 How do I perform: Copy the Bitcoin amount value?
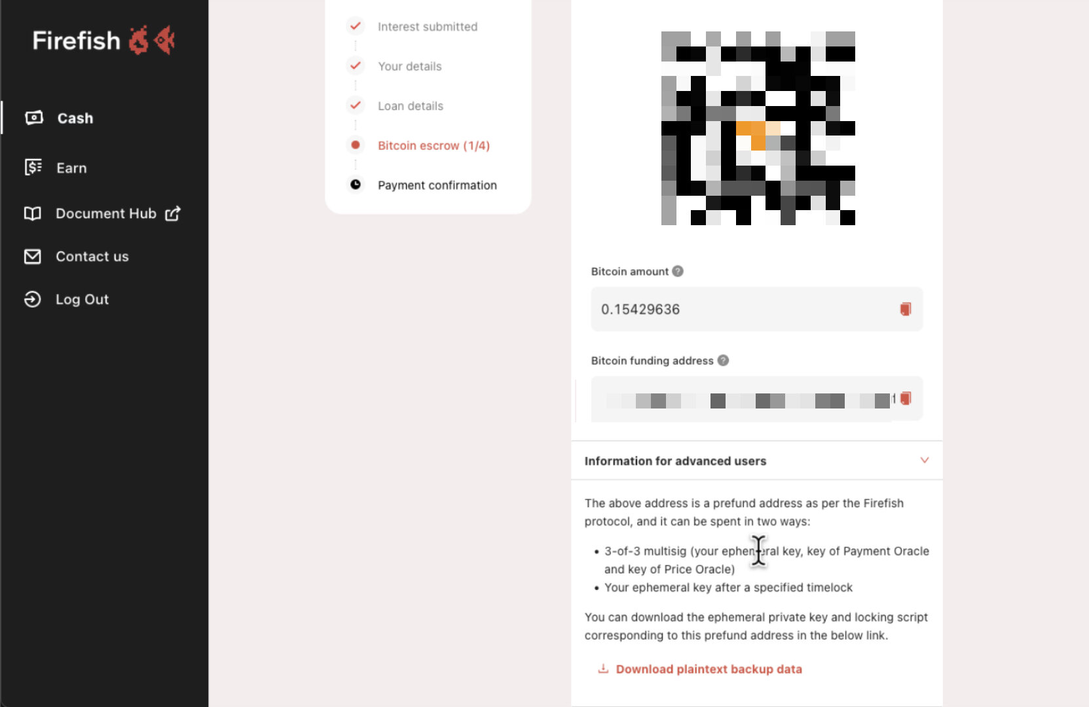click(x=905, y=309)
